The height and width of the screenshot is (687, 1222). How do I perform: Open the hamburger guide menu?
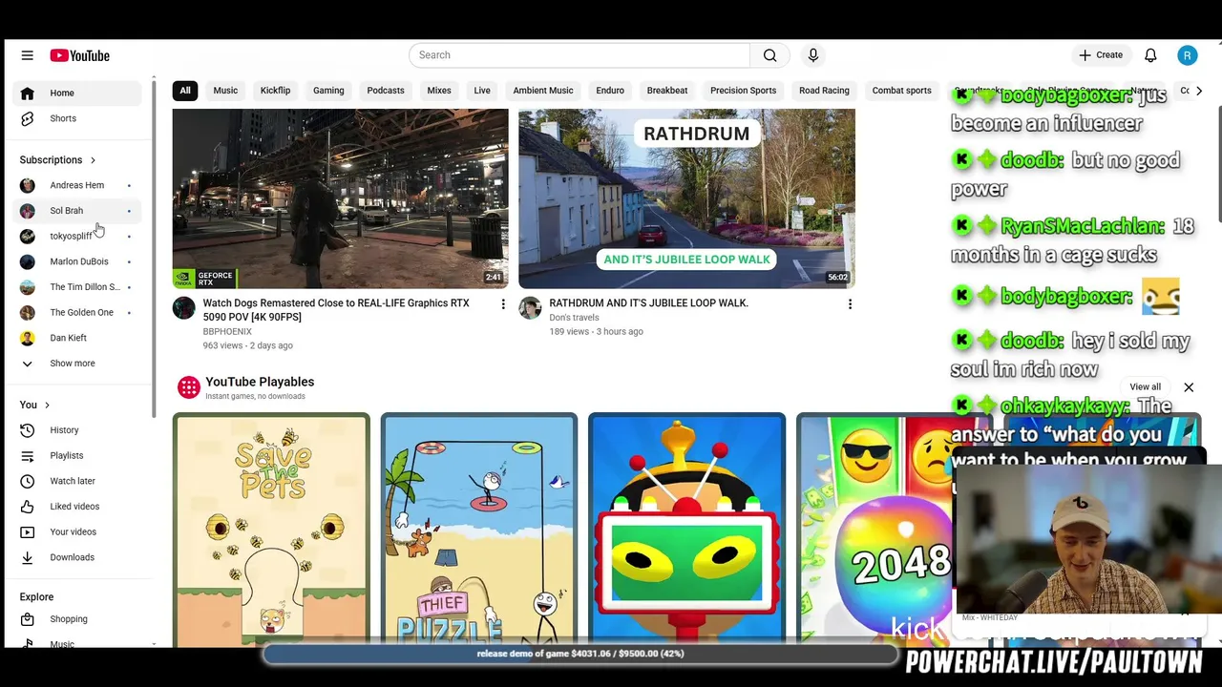click(x=27, y=55)
